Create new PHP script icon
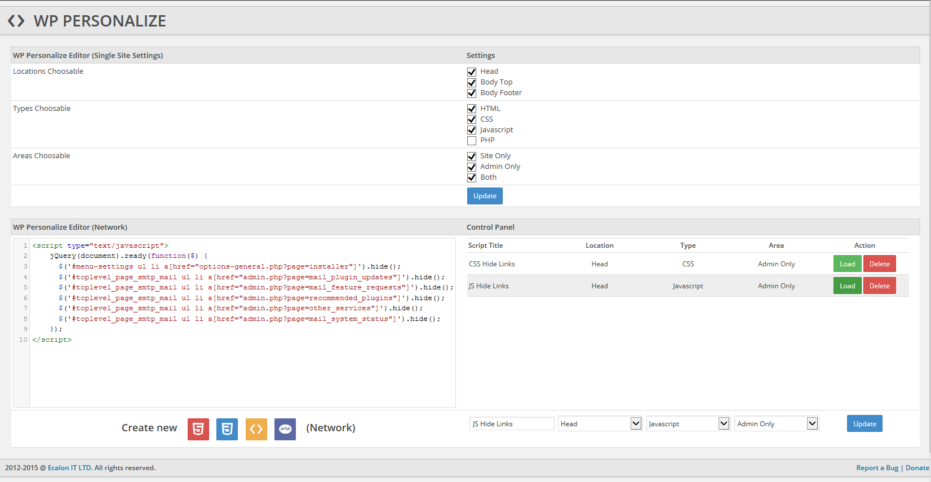Screen dimensions: 931x482 point(285,429)
